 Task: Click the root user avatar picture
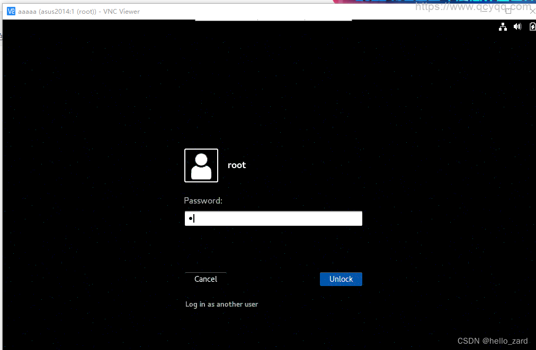coord(201,165)
